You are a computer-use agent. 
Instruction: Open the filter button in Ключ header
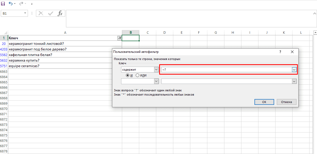tap(120, 38)
